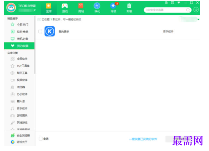Open 游戏大厅 from the sidebar bottom
Image resolution: width=209 pixels, height=151 pixels.
(x=19, y=142)
